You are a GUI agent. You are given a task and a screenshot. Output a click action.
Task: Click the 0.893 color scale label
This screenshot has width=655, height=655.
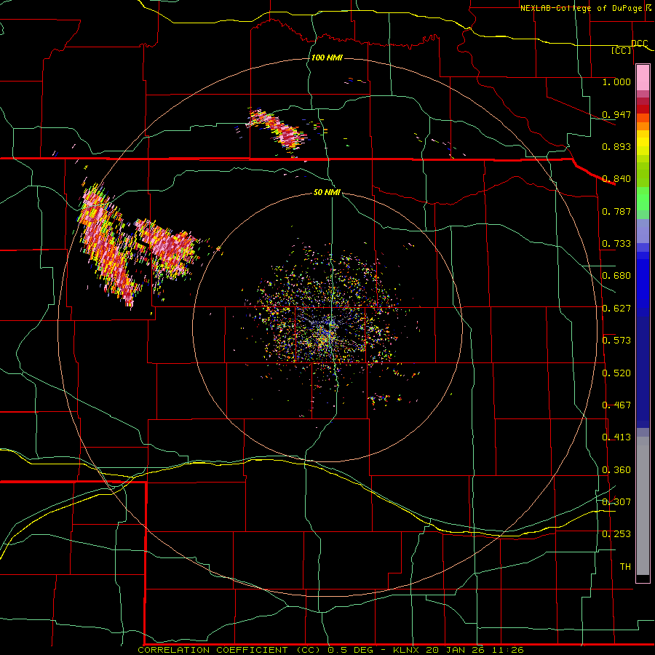click(616, 146)
